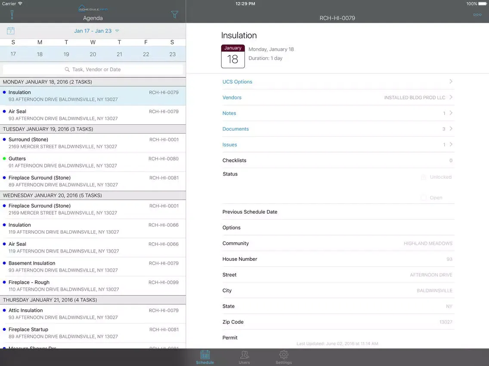489x366 pixels.
Task: Open Issues row chevron
Action: click(451, 144)
